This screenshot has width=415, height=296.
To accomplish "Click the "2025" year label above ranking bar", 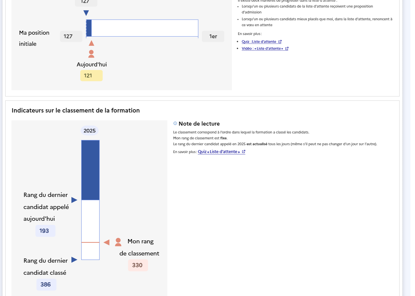I will click(x=89, y=131).
